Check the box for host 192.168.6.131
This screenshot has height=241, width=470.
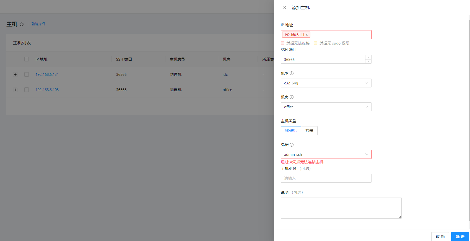(27, 74)
